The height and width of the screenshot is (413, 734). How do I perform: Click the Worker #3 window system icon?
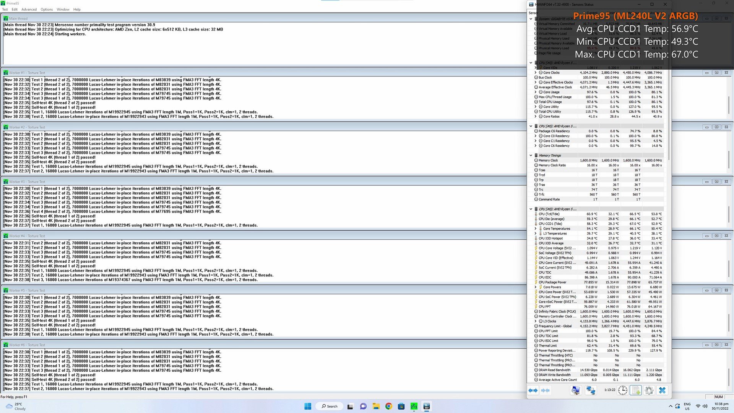[x=6, y=182]
